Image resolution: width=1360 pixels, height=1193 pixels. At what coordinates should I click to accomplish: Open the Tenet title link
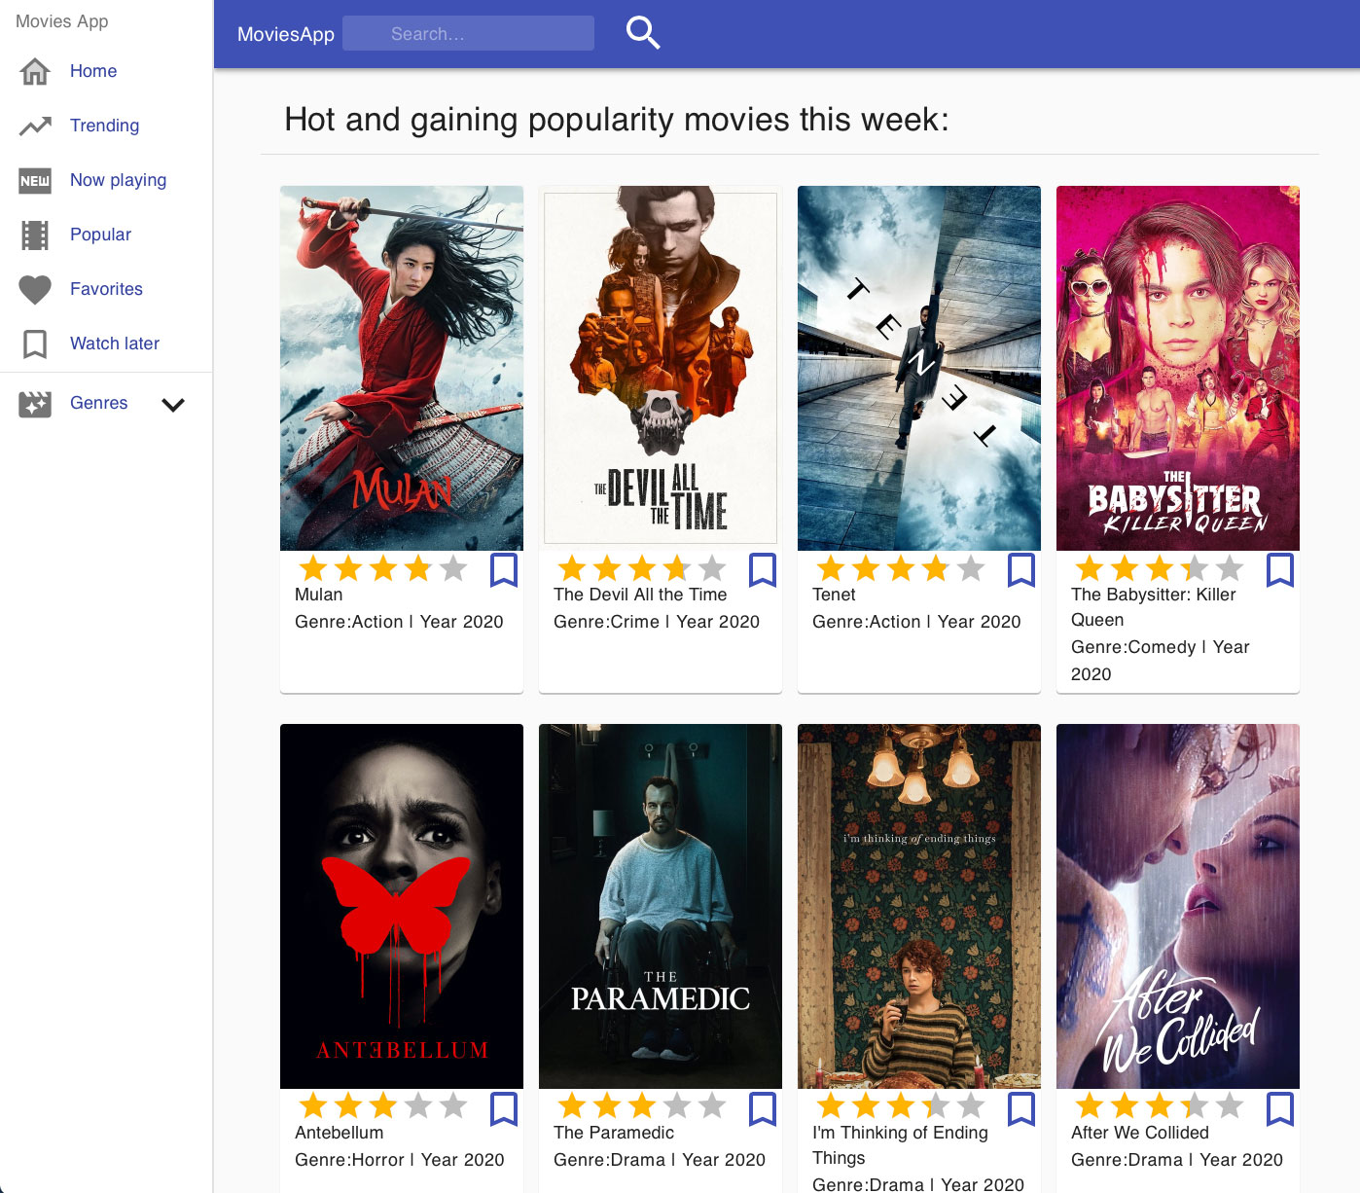click(x=834, y=595)
